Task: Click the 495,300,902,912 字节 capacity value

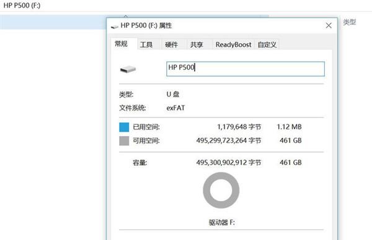Action: coord(228,163)
